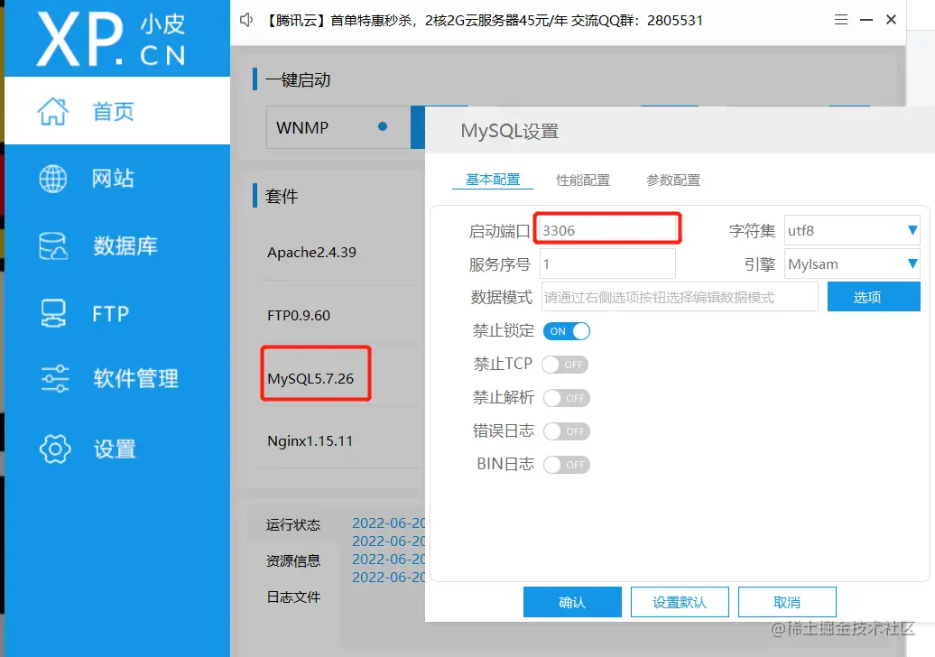935x657 pixels.
Task: Click the speaker announcement icon
Action: 246,20
